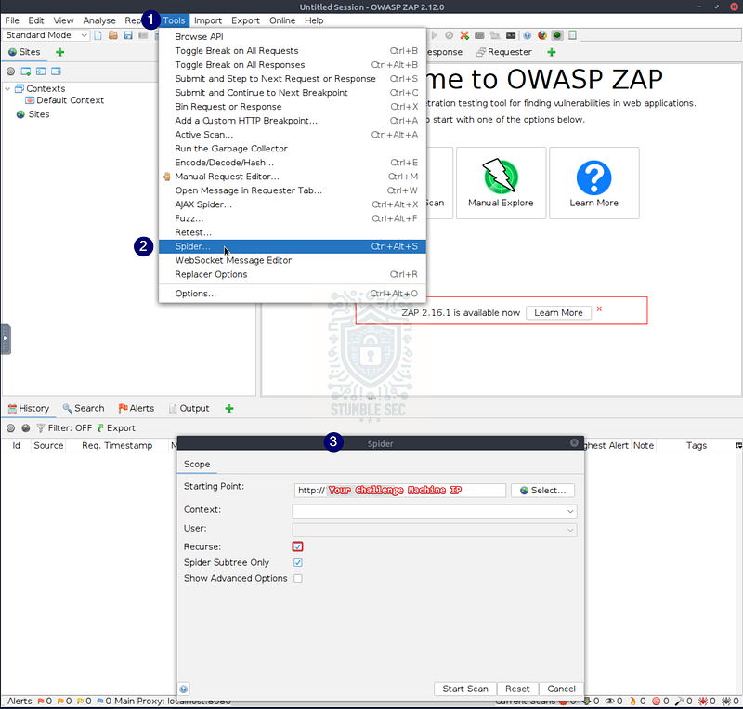743x709 pixels.
Task: Toggle the green HUD radar toolbar icon
Action: coord(557,35)
